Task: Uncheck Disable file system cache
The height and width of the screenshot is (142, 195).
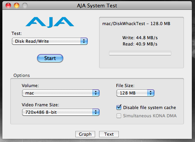Action: coord(119,107)
